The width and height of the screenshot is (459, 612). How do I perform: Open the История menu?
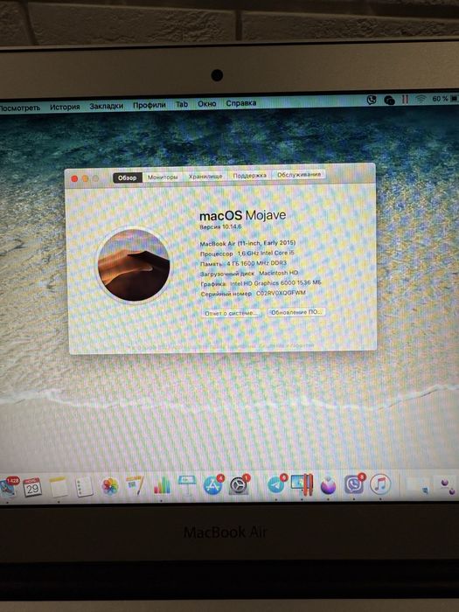pos(65,107)
